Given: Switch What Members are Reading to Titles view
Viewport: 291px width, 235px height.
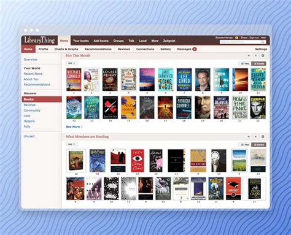Looking at the screenshot, I should click(245, 145).
